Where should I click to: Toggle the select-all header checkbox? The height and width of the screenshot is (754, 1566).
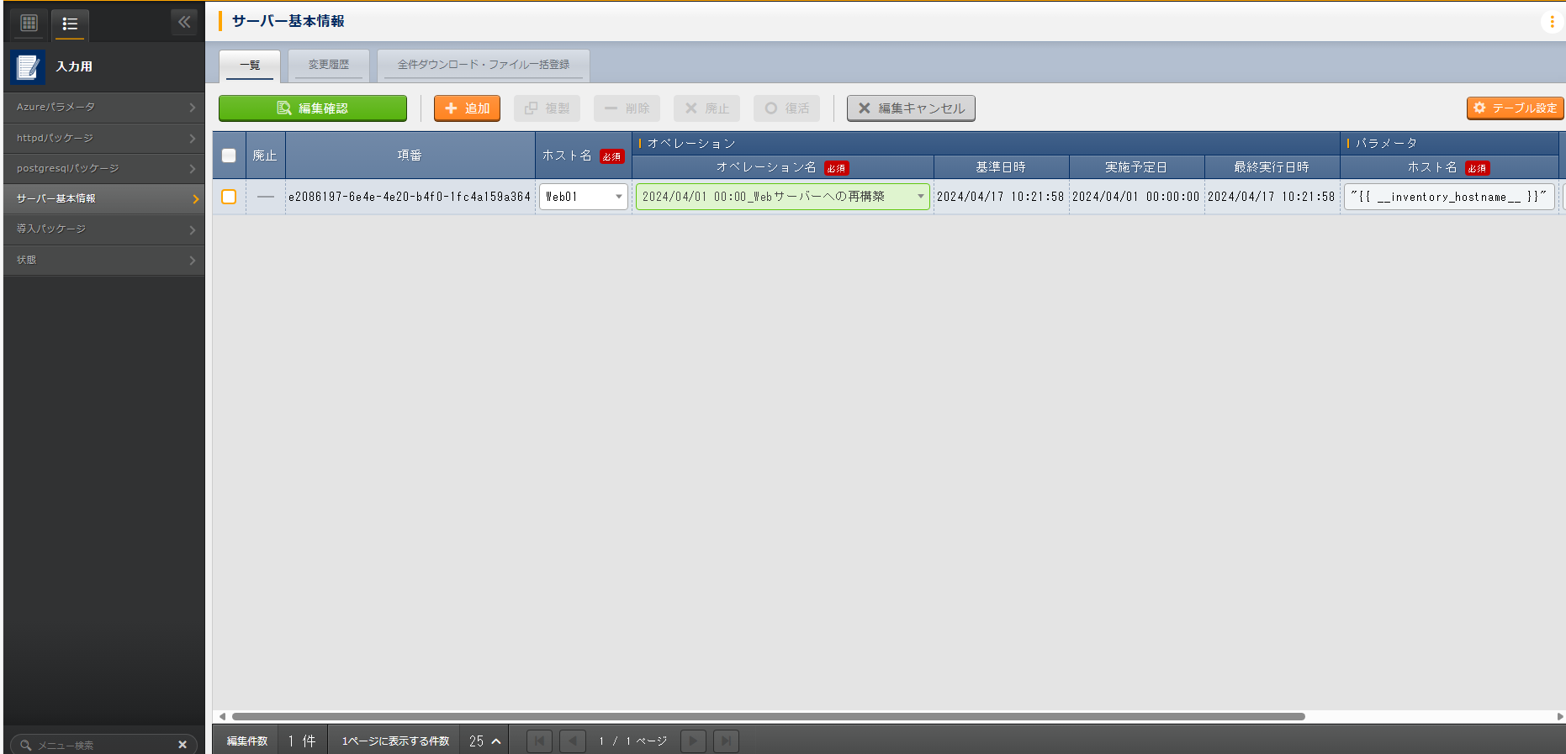tap(229, 156)
